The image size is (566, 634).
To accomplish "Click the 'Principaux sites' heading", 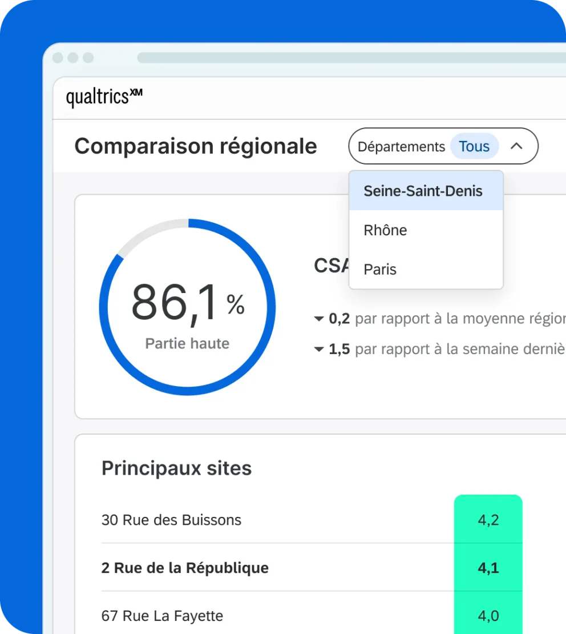I will 176,468.
